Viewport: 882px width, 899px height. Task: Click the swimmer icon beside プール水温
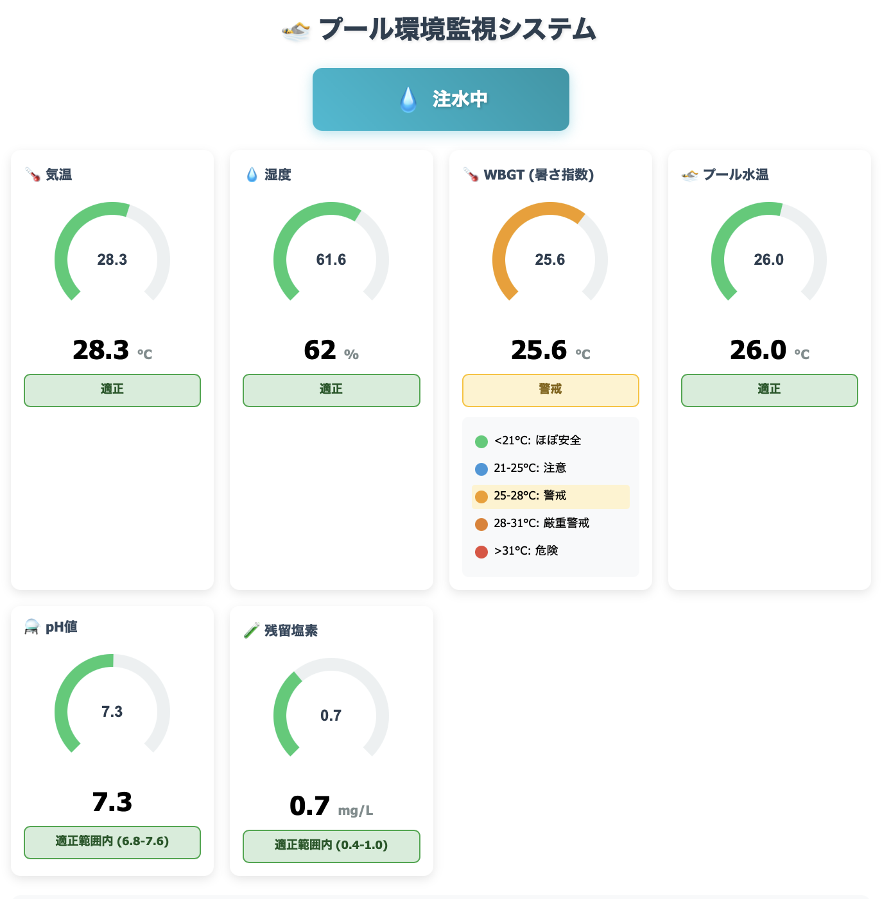[690, 174]
